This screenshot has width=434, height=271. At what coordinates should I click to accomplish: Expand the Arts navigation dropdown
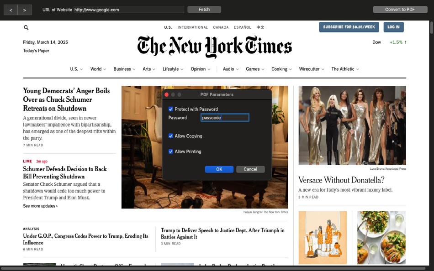149,69
